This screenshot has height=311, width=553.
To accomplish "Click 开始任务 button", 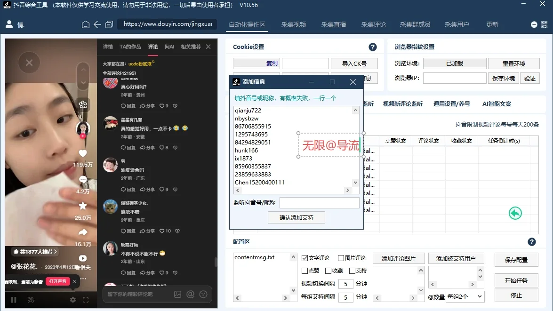I will click(x=516, y=280).
